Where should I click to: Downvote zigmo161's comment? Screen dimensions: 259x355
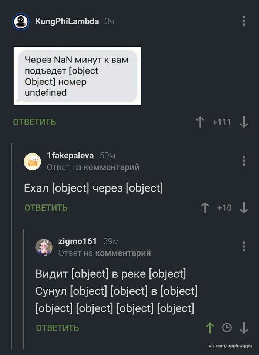tap(243, 328)
